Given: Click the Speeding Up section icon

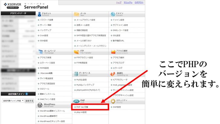Looking at the screenshot, I should (x=113, y=74).
